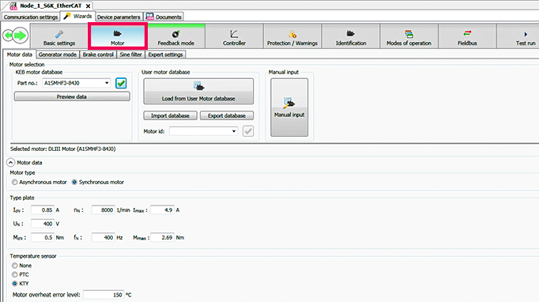539x302 pixels.
Task: Edit the rated voltage field 400 V
Action: pos(43,224)
